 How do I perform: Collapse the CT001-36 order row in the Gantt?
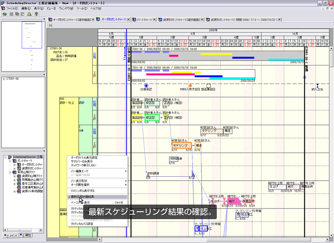click(49, 49)
